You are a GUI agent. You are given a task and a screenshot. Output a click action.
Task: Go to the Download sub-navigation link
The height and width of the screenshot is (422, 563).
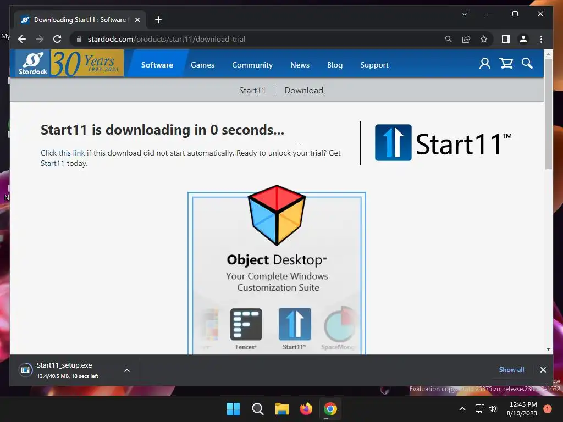[303, 91]
